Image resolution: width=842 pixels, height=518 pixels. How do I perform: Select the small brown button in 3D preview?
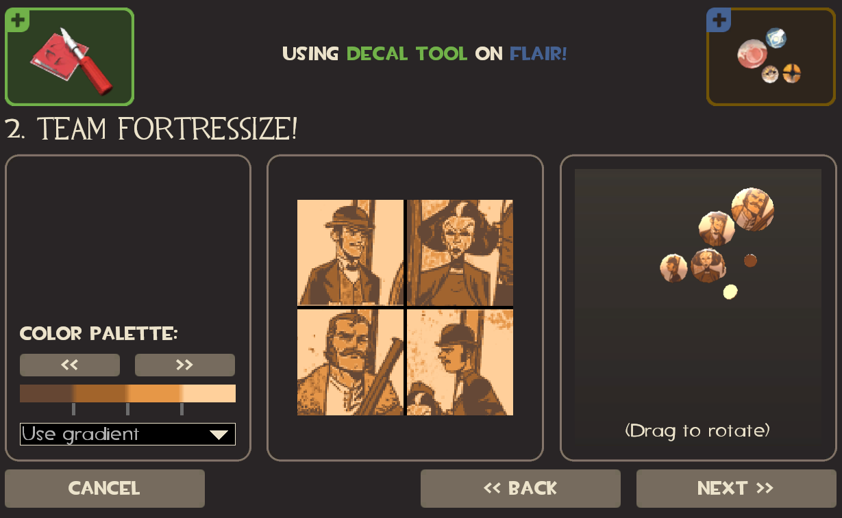pos(750,260)
